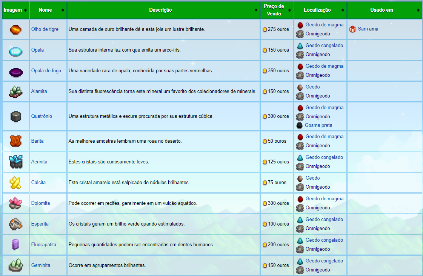Click the Quatrônio mineral image
This screenshot has height=276, width=423.
pos(15,116)
